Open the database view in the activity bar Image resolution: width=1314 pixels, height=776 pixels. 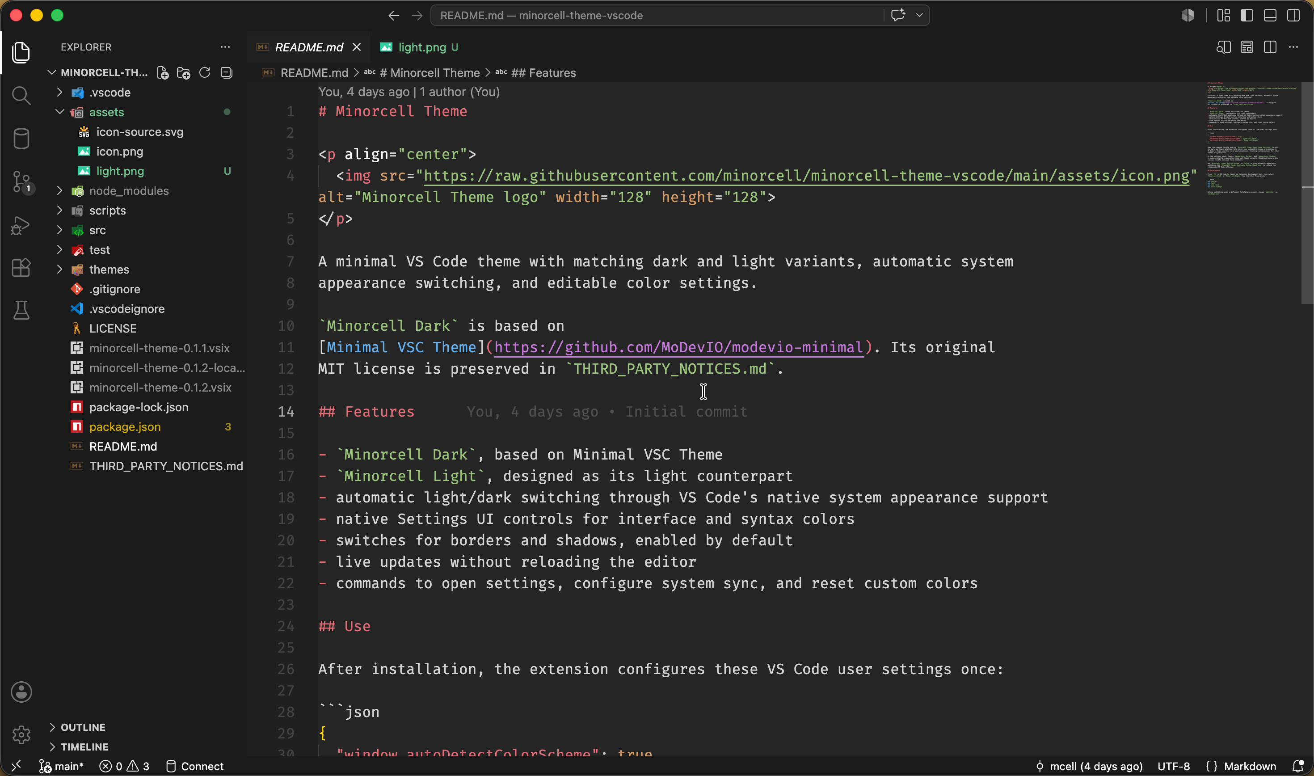click(x=21, y=139)
